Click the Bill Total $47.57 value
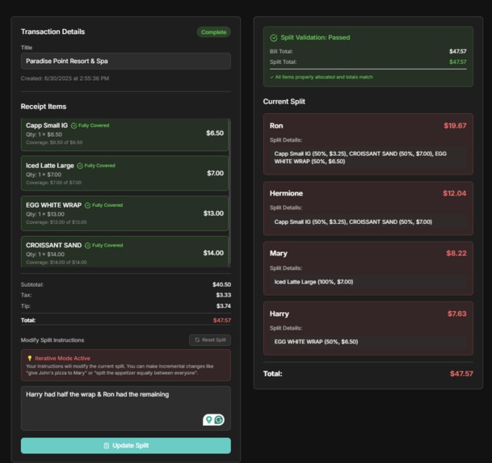 [457, 51]
